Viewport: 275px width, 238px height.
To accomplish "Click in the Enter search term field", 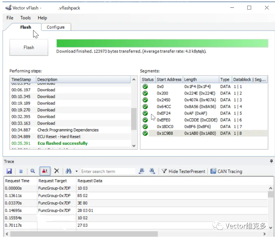I will (107, 171).
